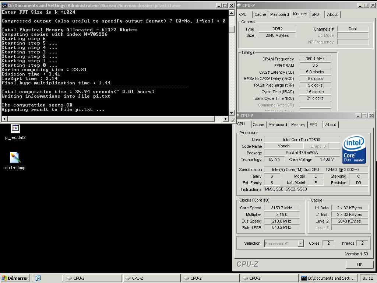Open the Mainboard tab in lower CPU-Z window
This screenshot has height=283, width=377.
click(278, 125)
